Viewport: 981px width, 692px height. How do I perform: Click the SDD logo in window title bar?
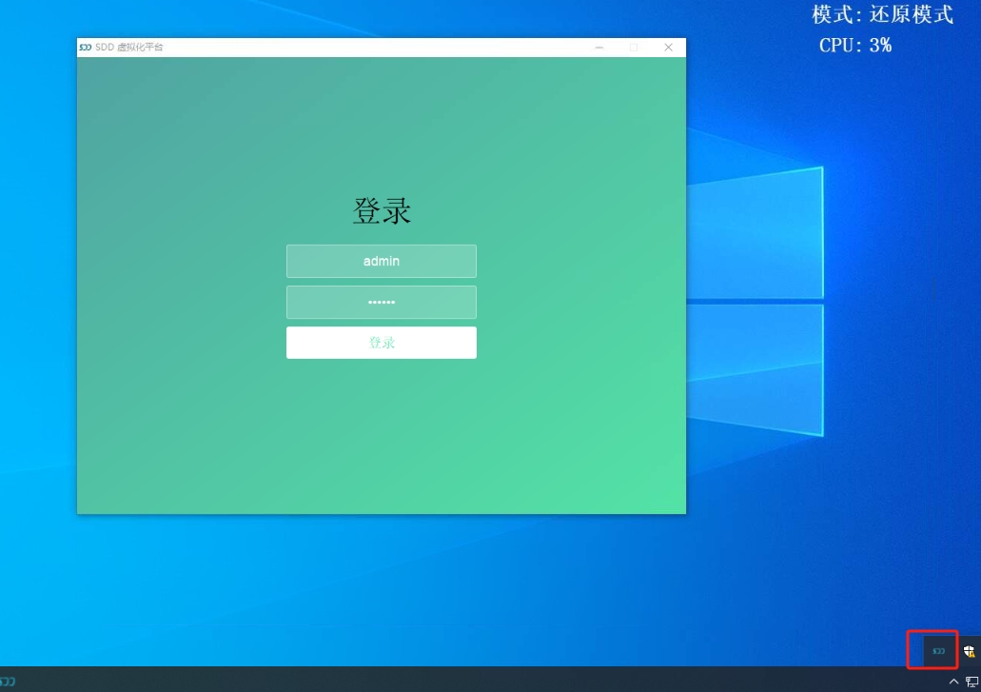[x=86, y=48]
